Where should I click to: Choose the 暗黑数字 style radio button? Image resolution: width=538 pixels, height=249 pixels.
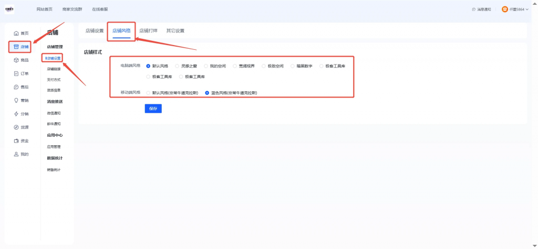click(293, 66)
